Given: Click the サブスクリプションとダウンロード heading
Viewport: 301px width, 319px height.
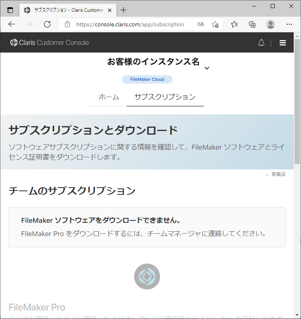Looking at the screenshot, I should 93,130.
